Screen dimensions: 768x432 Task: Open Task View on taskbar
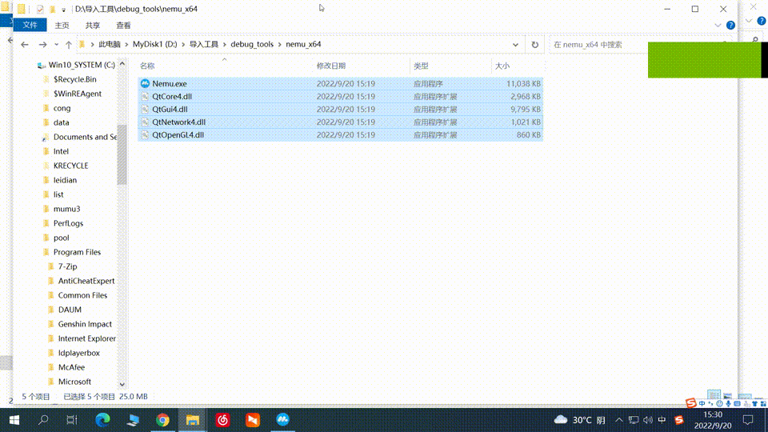click(72, 420)
